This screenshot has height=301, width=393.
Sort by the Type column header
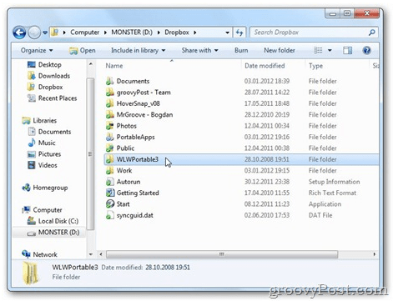(315, 66)
